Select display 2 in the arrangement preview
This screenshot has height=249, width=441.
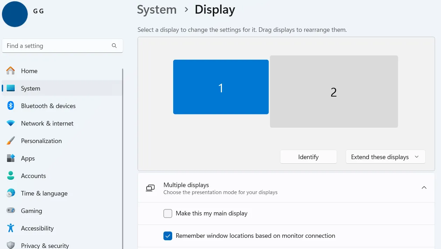334,92
